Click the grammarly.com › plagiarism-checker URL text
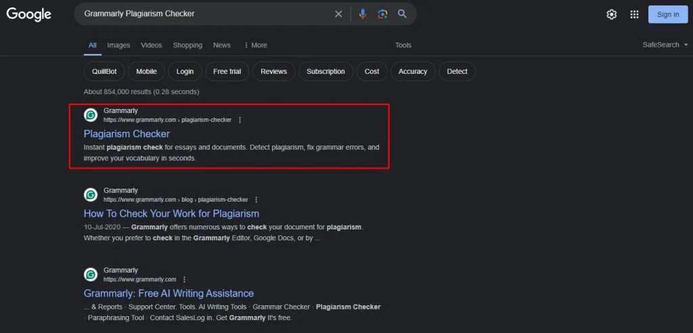Screen dimensions: 693x333 pos(168,120)
